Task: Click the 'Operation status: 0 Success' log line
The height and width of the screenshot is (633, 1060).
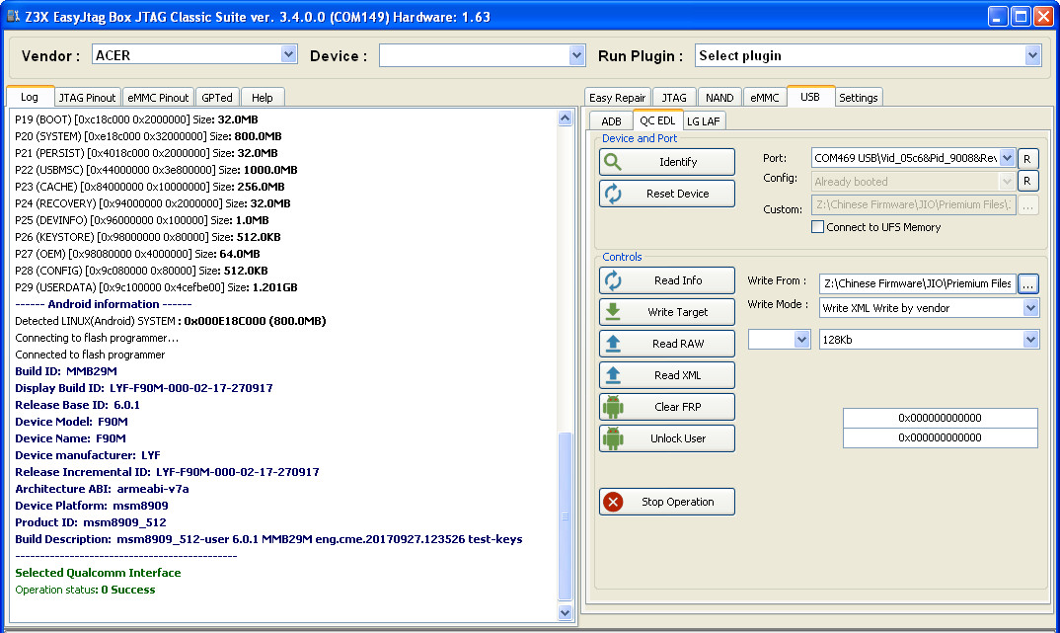Action: (x=85, y=590)
